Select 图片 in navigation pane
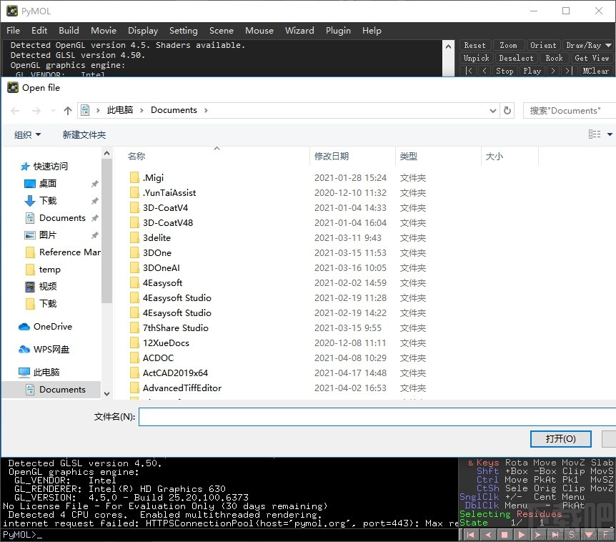This screenshot has height=542, width=616. (x=47, y=235)
